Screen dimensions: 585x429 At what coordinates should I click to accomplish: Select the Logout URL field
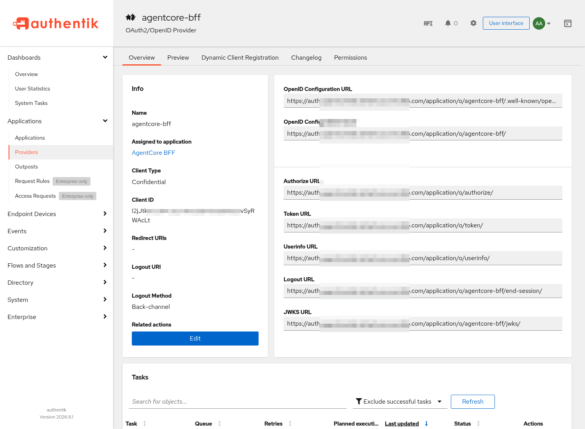pos(423,291)
